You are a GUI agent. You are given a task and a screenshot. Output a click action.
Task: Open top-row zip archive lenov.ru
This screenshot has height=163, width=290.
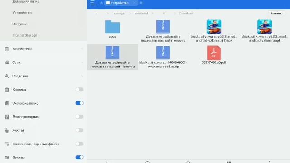[163, 31]
